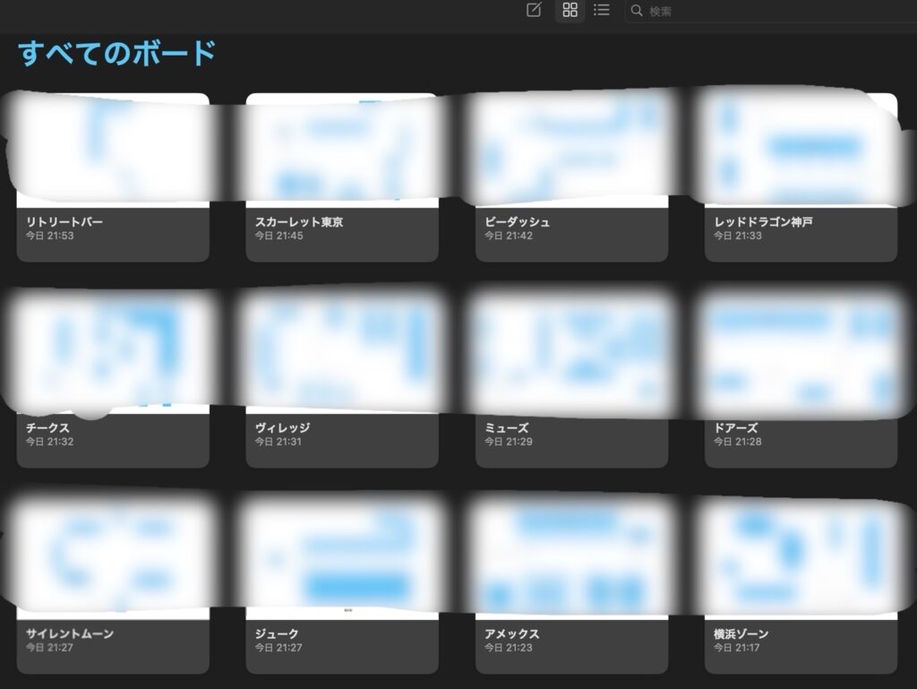This screenshot has height=689, width=917.
Task: Open the ミューズ board thumbnail
Action: [571, 352]
